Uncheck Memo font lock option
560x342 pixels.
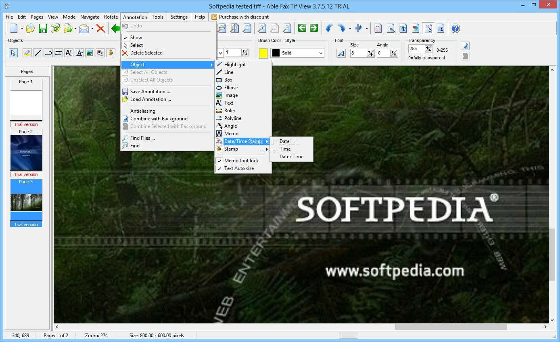(241, 161)
